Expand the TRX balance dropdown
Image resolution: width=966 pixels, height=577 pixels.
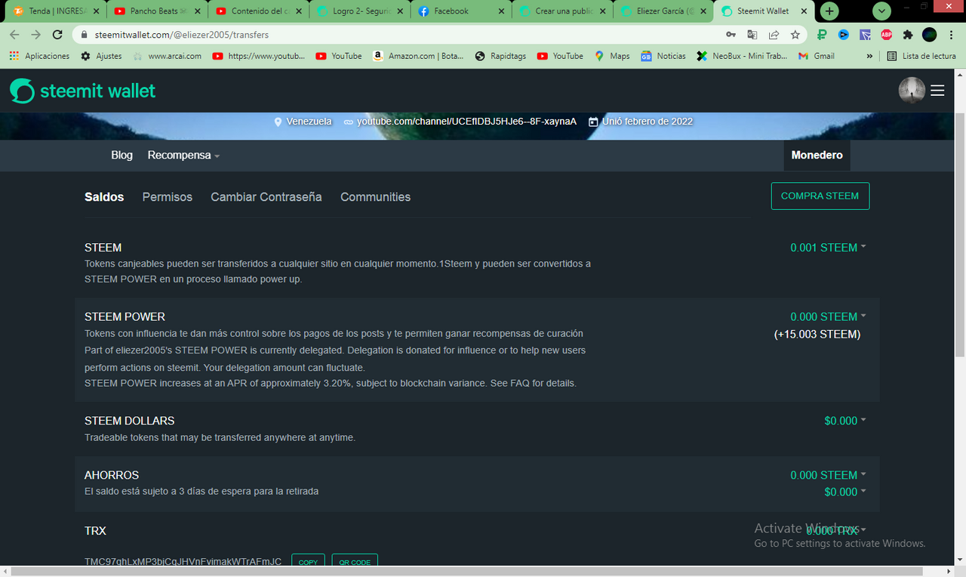[x=835, y=530]
